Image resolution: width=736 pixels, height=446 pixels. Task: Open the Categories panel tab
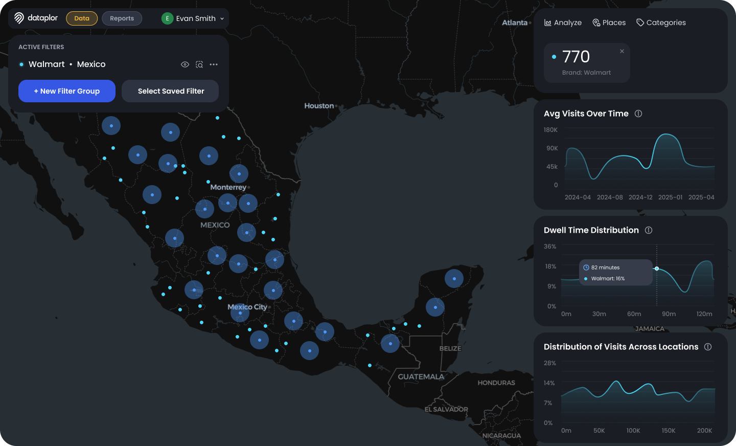coord(661,23)
